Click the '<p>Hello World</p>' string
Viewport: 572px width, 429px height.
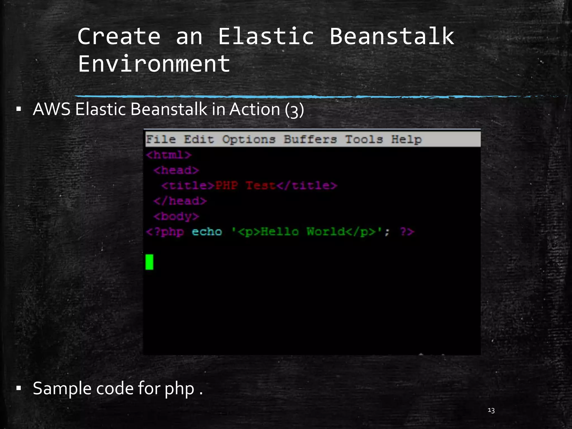(307, 232)
